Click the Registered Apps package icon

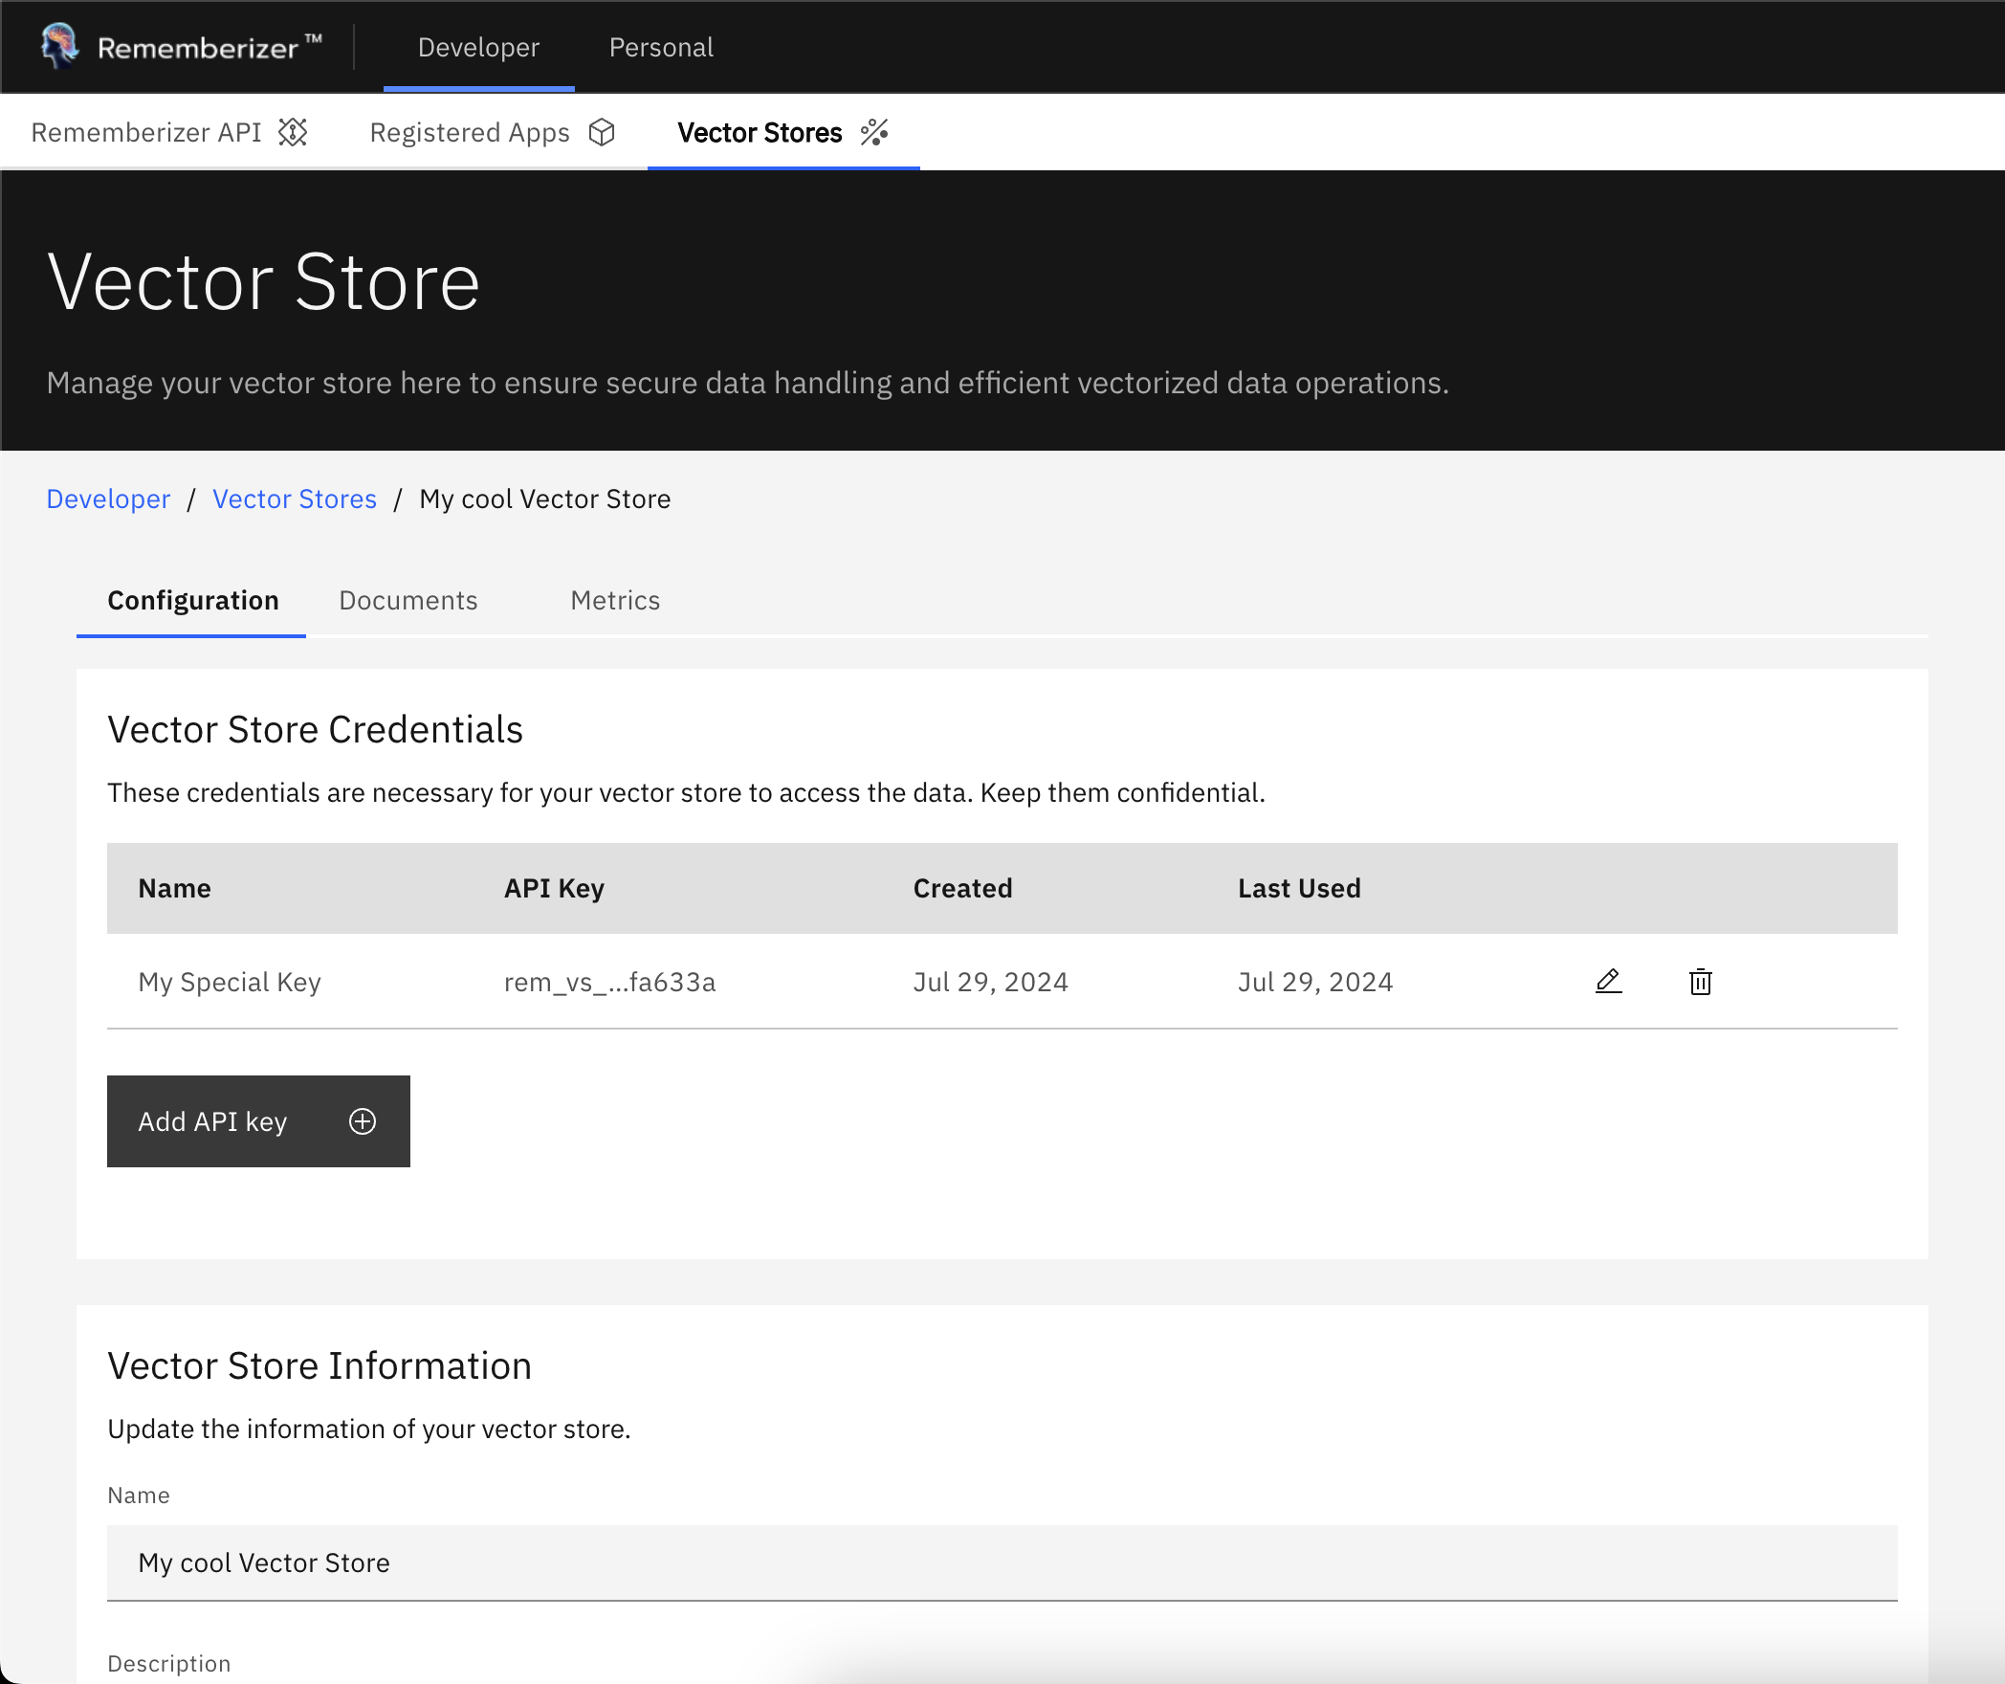[602, 132]
